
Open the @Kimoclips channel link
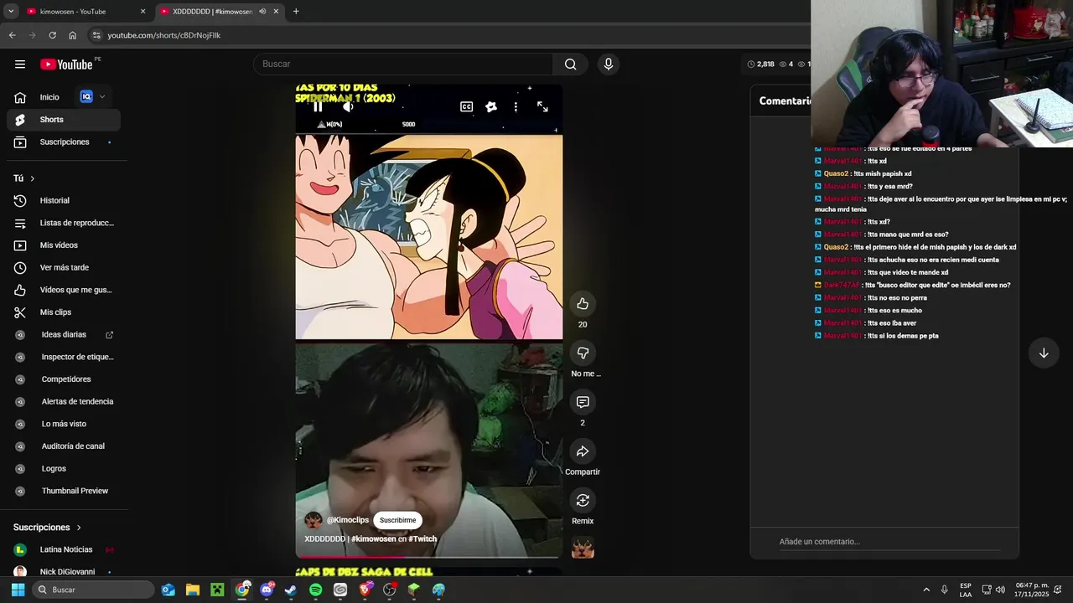coord(348,520)
